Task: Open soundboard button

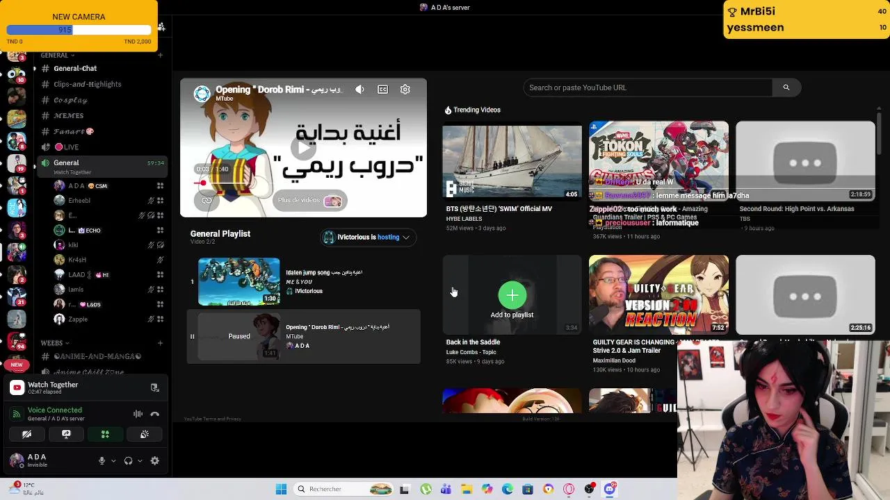Action: (x=145, y=434)
